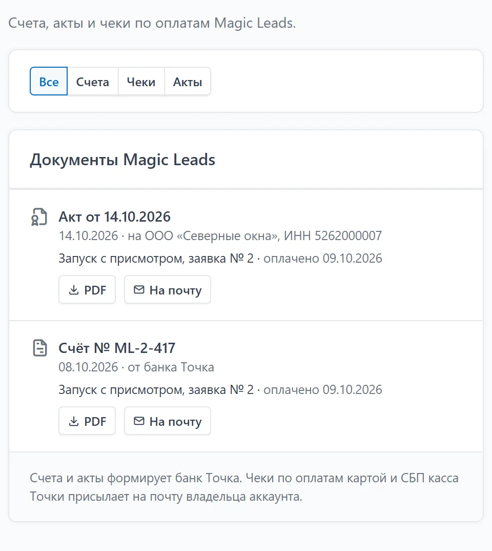The image size is (492, 551).
Task: Select the "Все" filter tab
Action: [x=48, y=81]
